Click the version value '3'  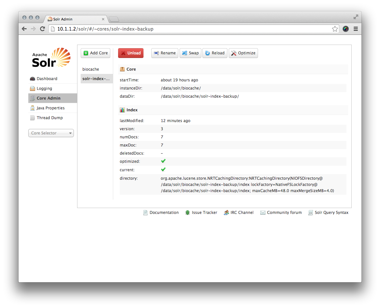[x=162, y=129]
